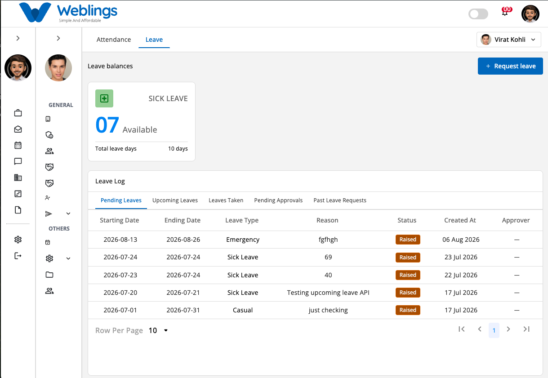Click the people icon under OTHERS
The width and height of the screenshot is (548, 378).
(x=49, y=291)
